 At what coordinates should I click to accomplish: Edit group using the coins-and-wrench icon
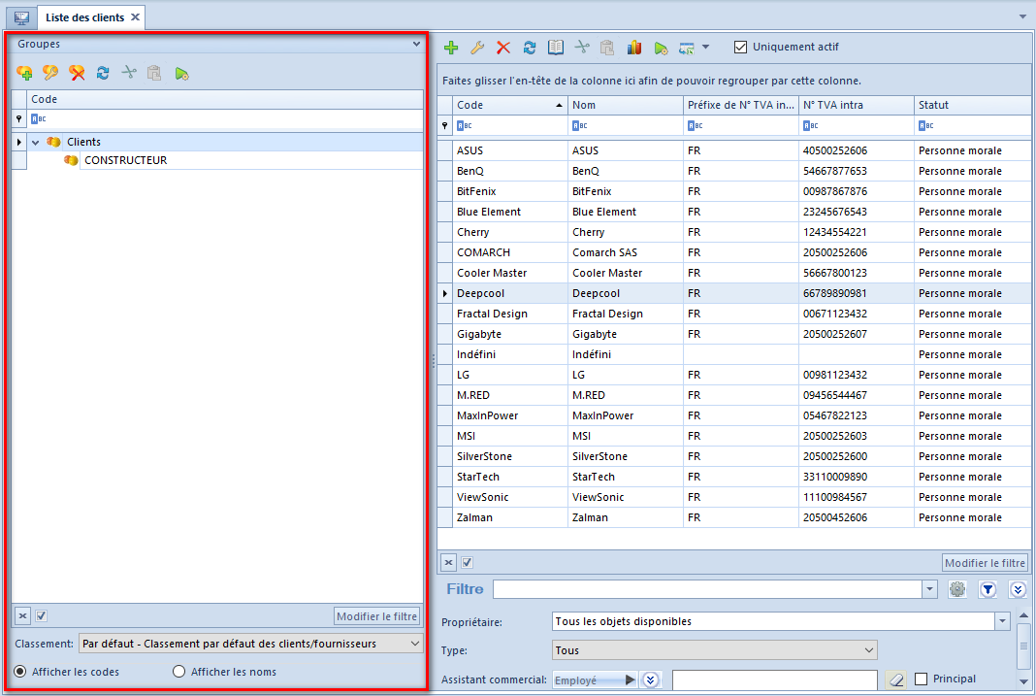pos(50,73)
